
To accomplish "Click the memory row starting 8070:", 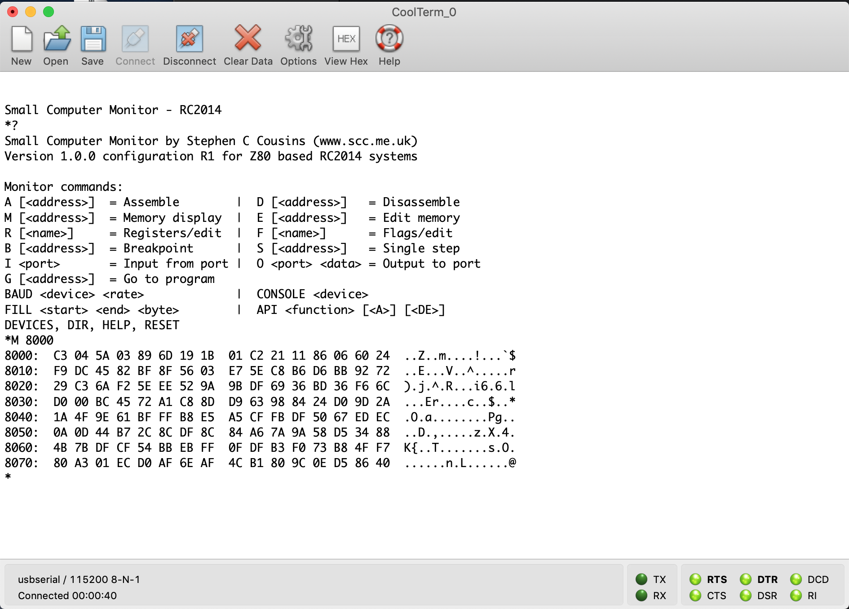I will click(260, 463).
